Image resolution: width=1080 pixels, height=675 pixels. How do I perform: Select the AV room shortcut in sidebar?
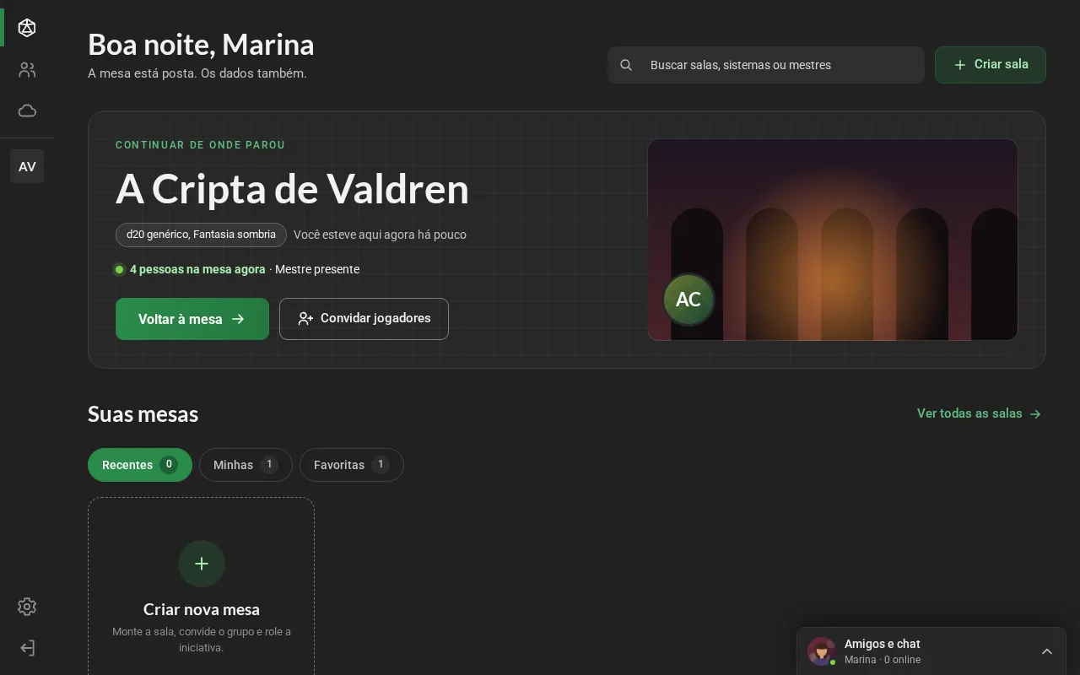[27, 166]
